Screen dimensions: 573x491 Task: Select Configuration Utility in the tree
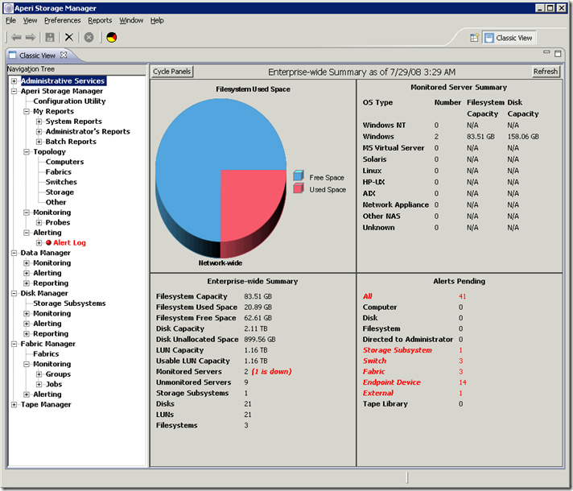click(69, 101)
